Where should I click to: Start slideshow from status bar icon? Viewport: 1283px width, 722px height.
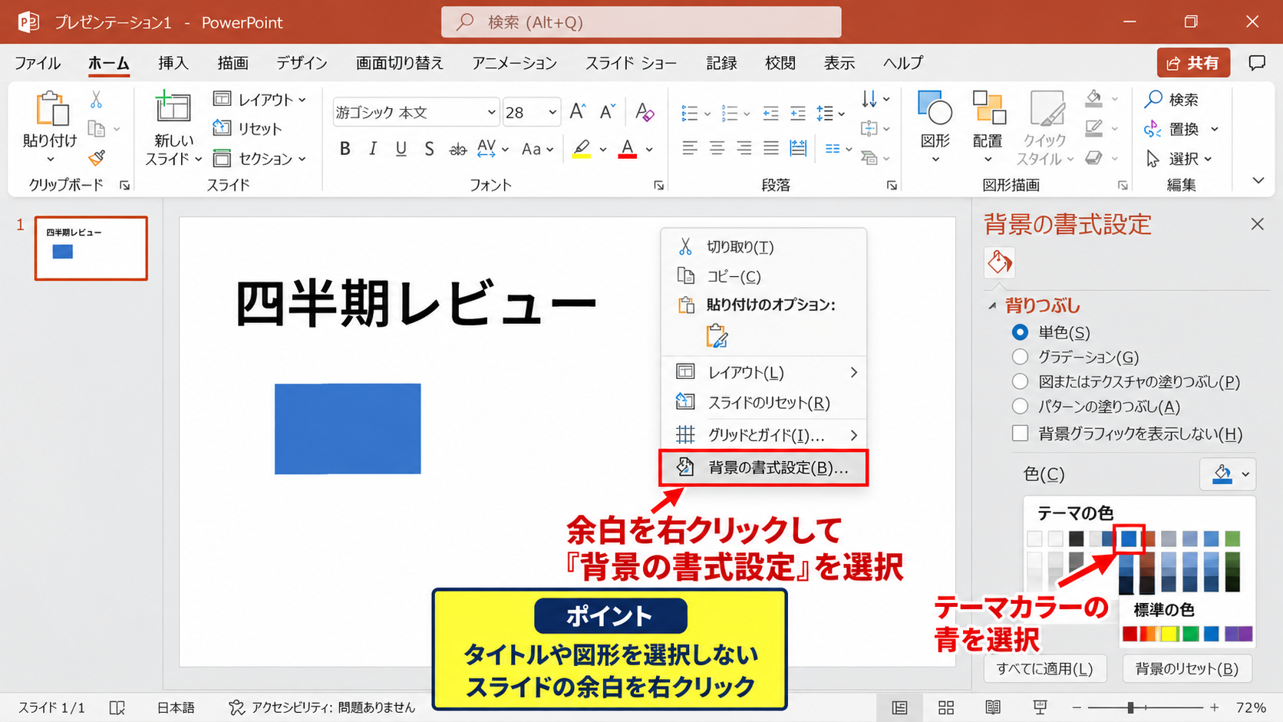[1040, 707]
